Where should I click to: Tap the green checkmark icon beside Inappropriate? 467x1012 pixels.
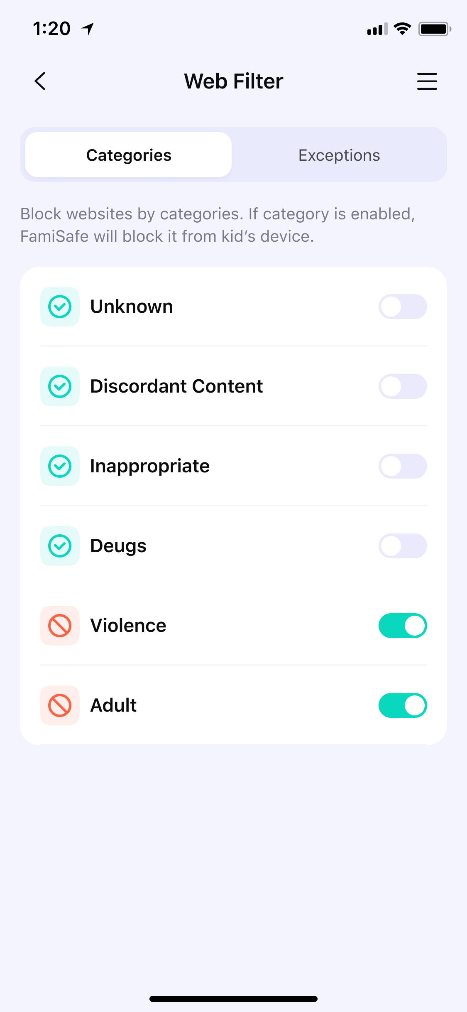60,466
